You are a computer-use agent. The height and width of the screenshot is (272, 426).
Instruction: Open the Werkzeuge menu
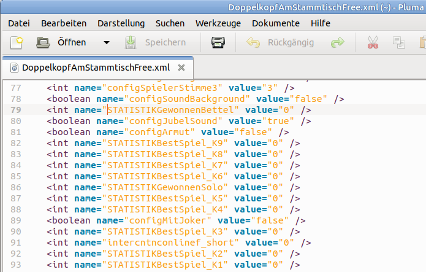point(218,23)
